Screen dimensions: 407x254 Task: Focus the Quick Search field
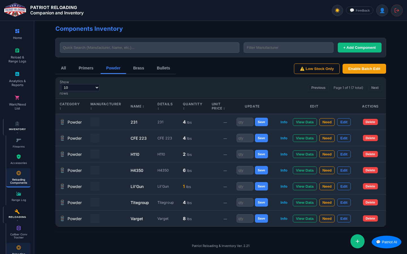(x=150, y=48)
